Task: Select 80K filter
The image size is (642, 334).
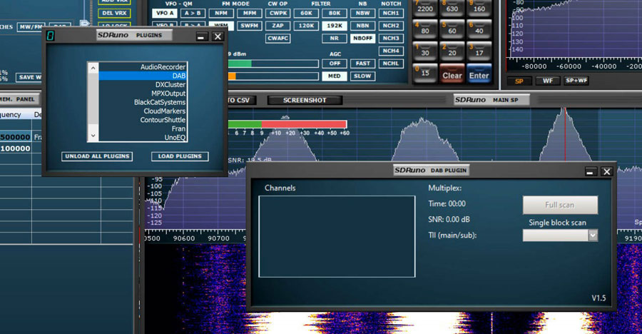Action: coord(335,13)
